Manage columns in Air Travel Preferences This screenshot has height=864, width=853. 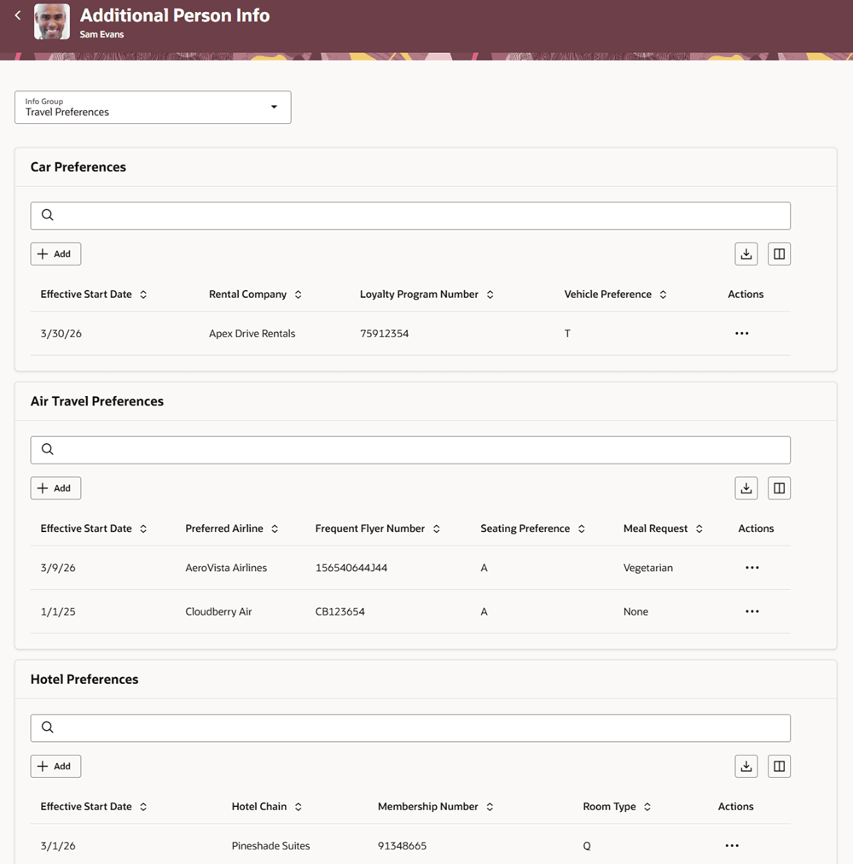click(x=779, y=488)
